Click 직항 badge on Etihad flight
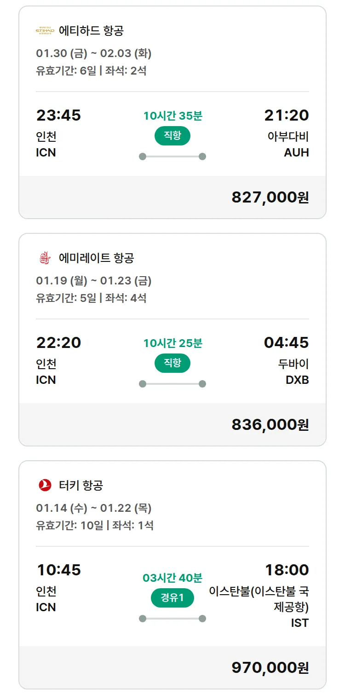The height and width of the screenshot is (695, 345). pyautogui.click(x=172, y=136)
